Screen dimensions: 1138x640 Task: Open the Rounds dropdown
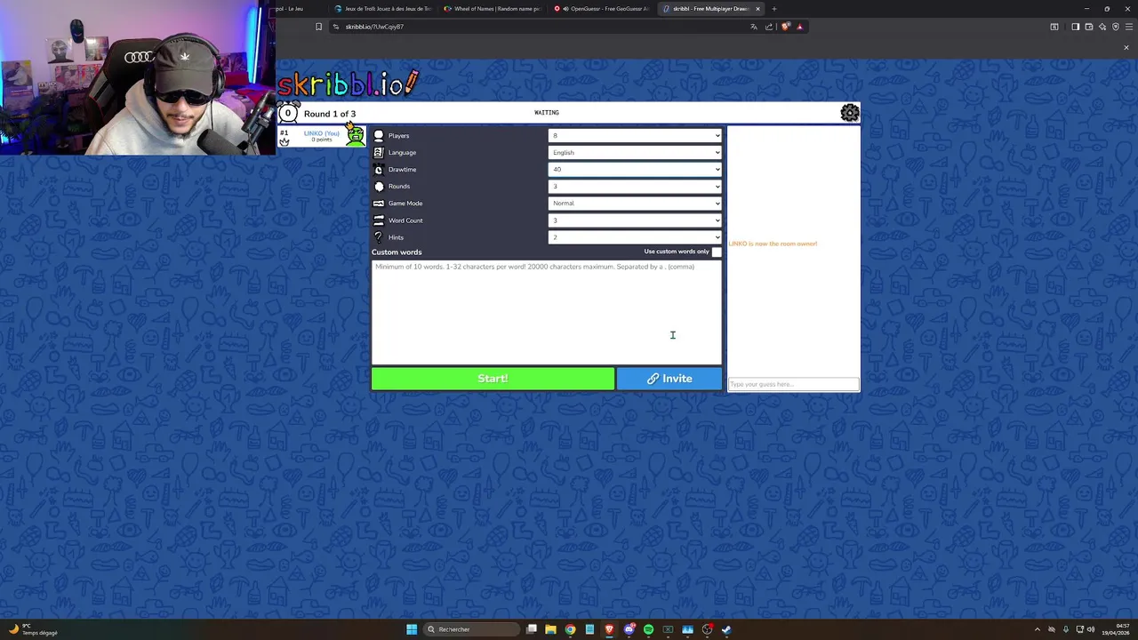pyautogui.click(x=635, y=187)
